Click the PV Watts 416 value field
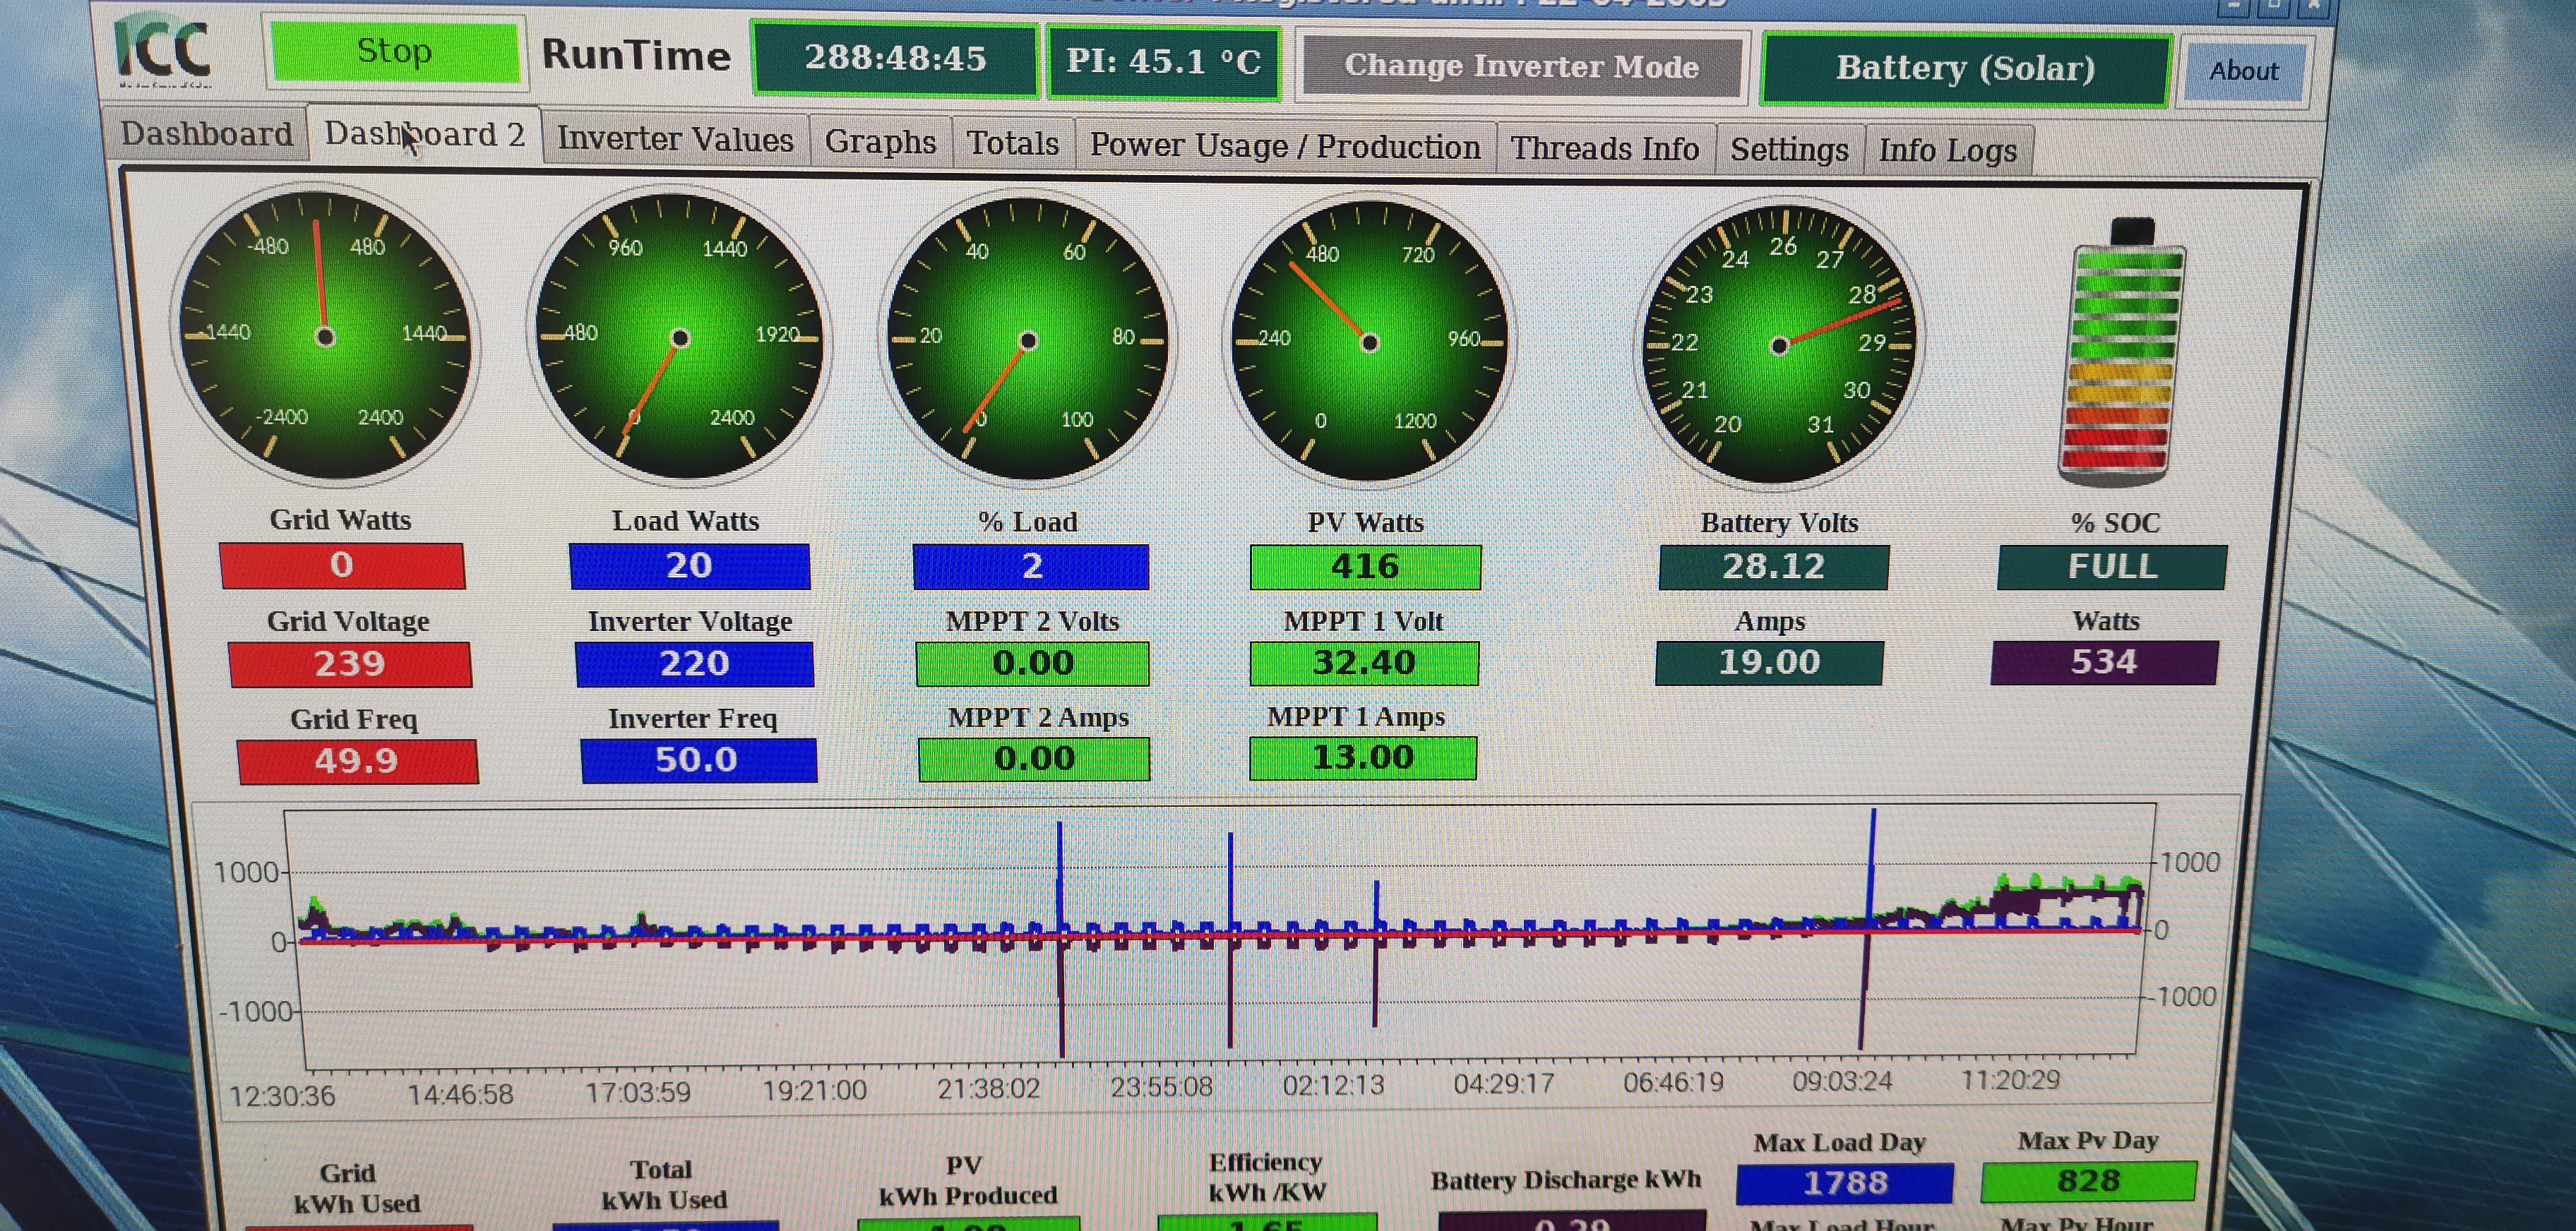Image resolution: width=2576 pixels, height=1231 pixels. click(1365, 567)
